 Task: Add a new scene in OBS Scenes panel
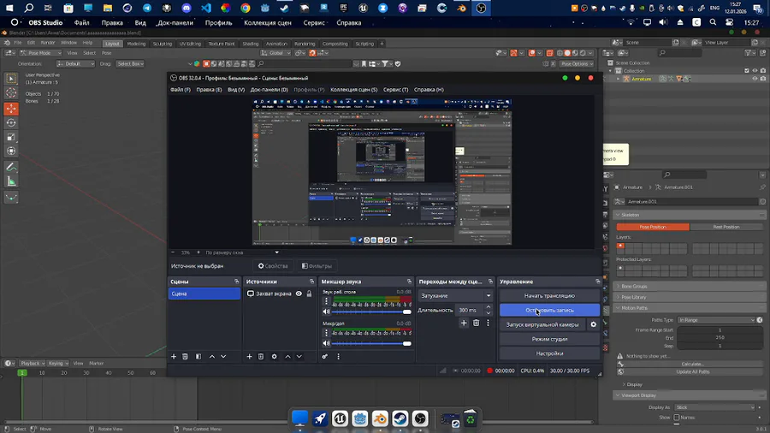[174, 357]
